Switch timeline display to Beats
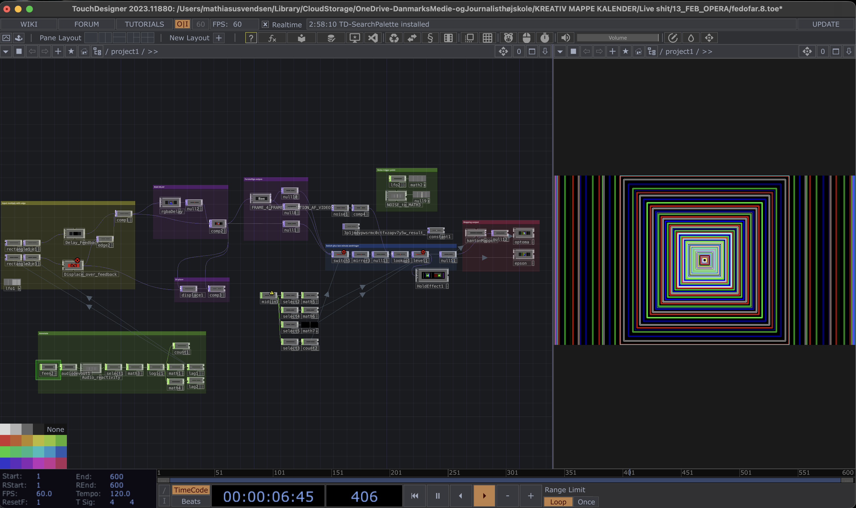The height and width of the screenshot is (508, 856). [x=191, y=501]
